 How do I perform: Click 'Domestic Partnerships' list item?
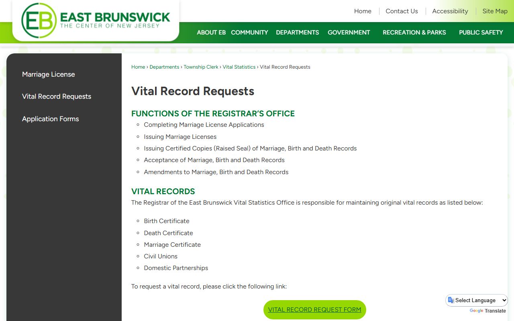click(176, 268)
